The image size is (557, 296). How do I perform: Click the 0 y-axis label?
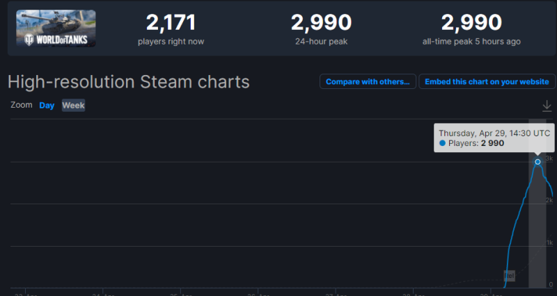pyautogui.click(x=551, y=284)
